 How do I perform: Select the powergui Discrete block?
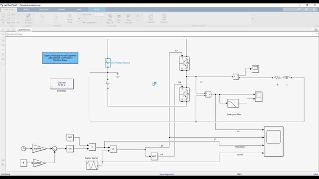pos(62,84)
